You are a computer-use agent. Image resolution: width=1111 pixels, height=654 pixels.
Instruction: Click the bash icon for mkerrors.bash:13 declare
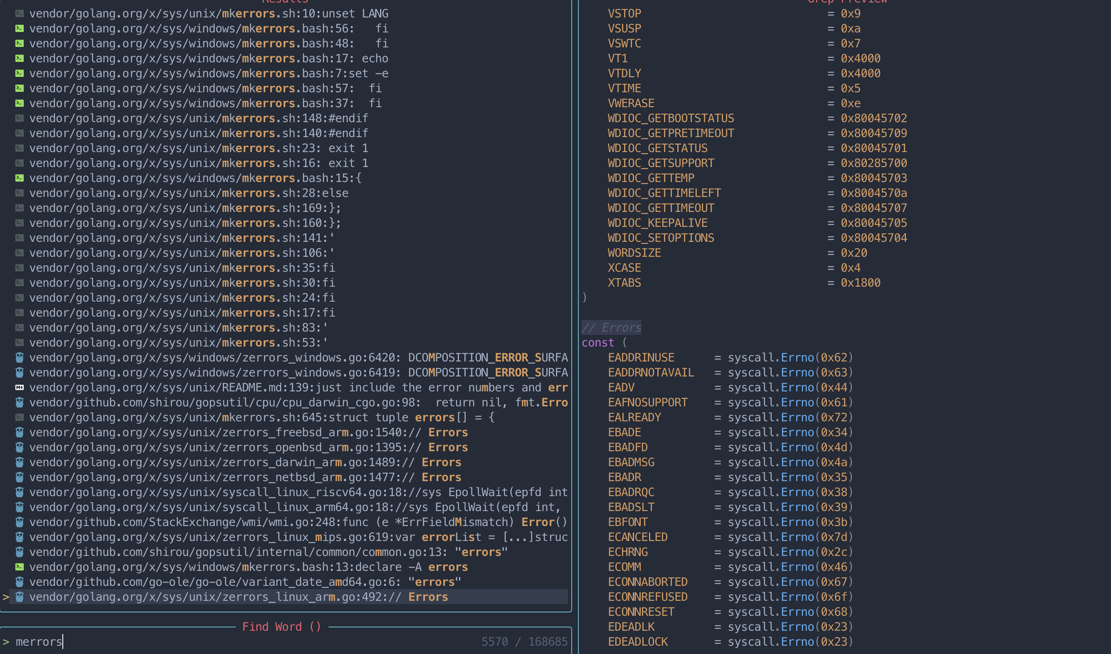[20, 567]
